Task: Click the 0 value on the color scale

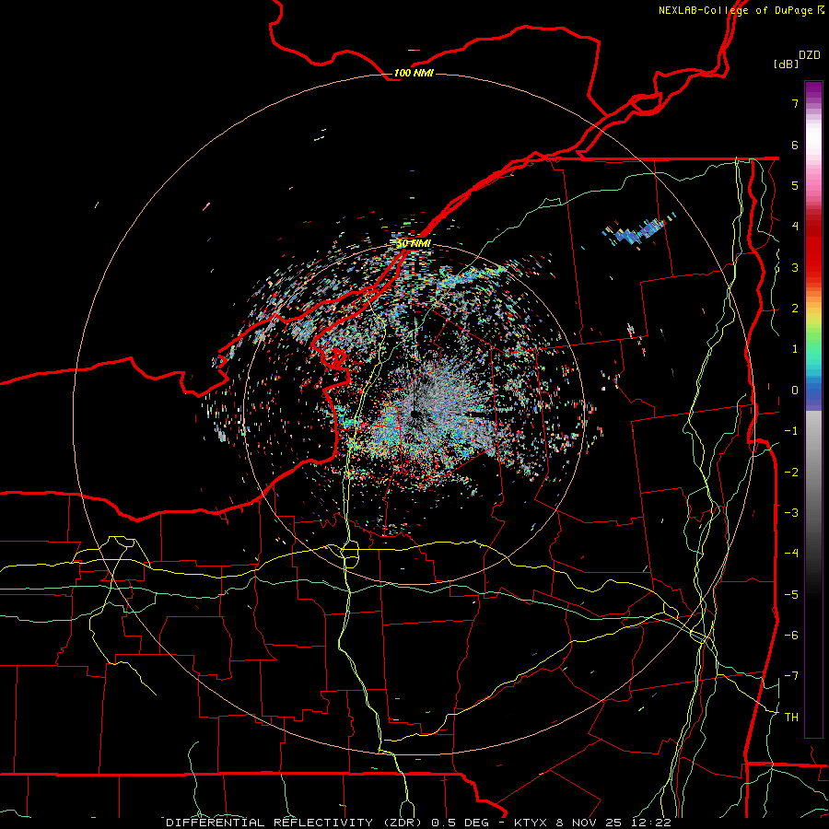Action: coord(795,391)
